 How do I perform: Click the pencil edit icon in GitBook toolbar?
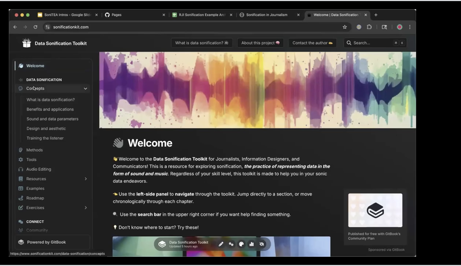tap(221, 244)
